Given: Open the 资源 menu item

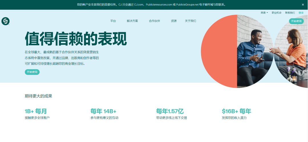Looking at the screenshot, I should tap(174, 21).
